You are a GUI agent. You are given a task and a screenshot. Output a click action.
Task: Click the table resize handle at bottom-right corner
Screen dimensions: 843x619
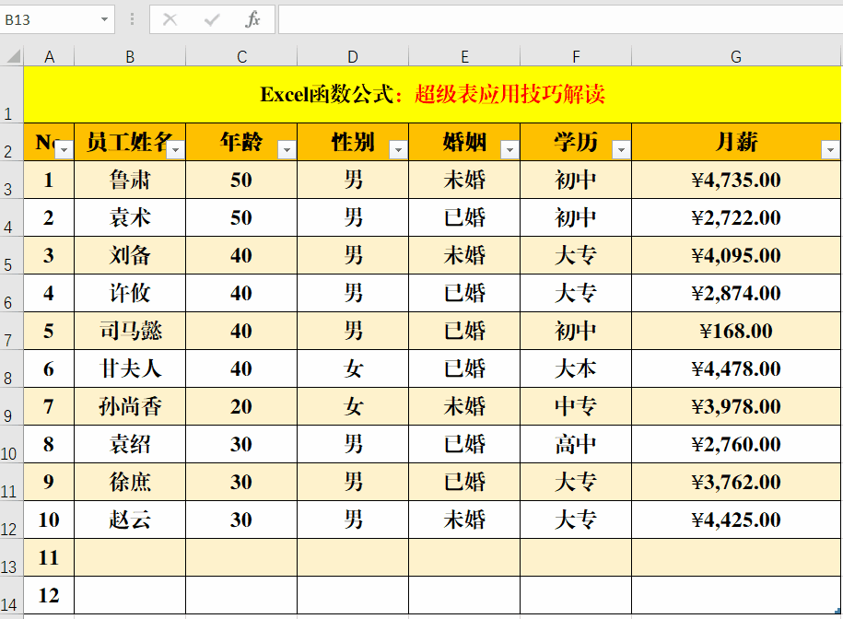pos(837,611)
